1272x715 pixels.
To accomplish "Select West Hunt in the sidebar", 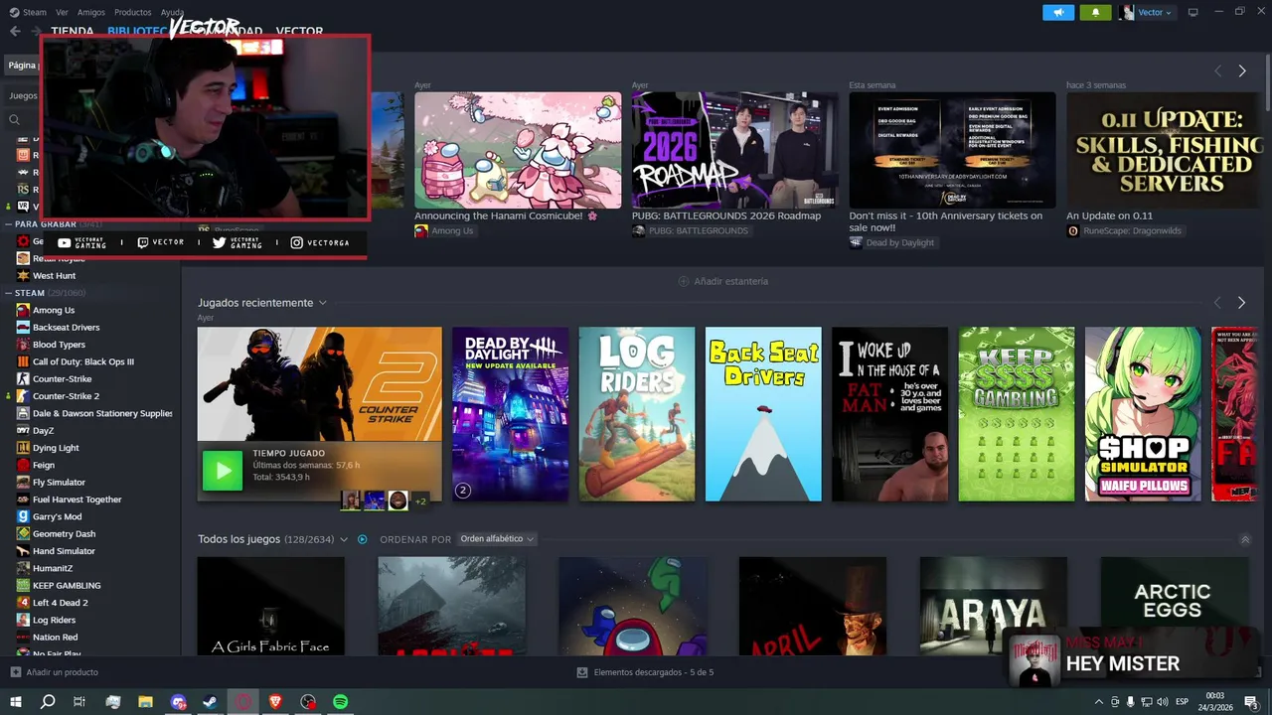I will tap(54, 276).
